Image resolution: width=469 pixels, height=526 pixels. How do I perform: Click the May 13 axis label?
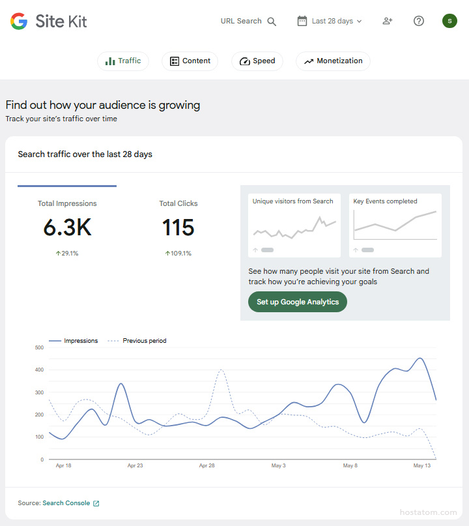pos(421,465)
